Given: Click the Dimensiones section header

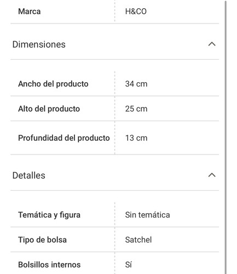Looking at the screenshot, I should (114, 44).
